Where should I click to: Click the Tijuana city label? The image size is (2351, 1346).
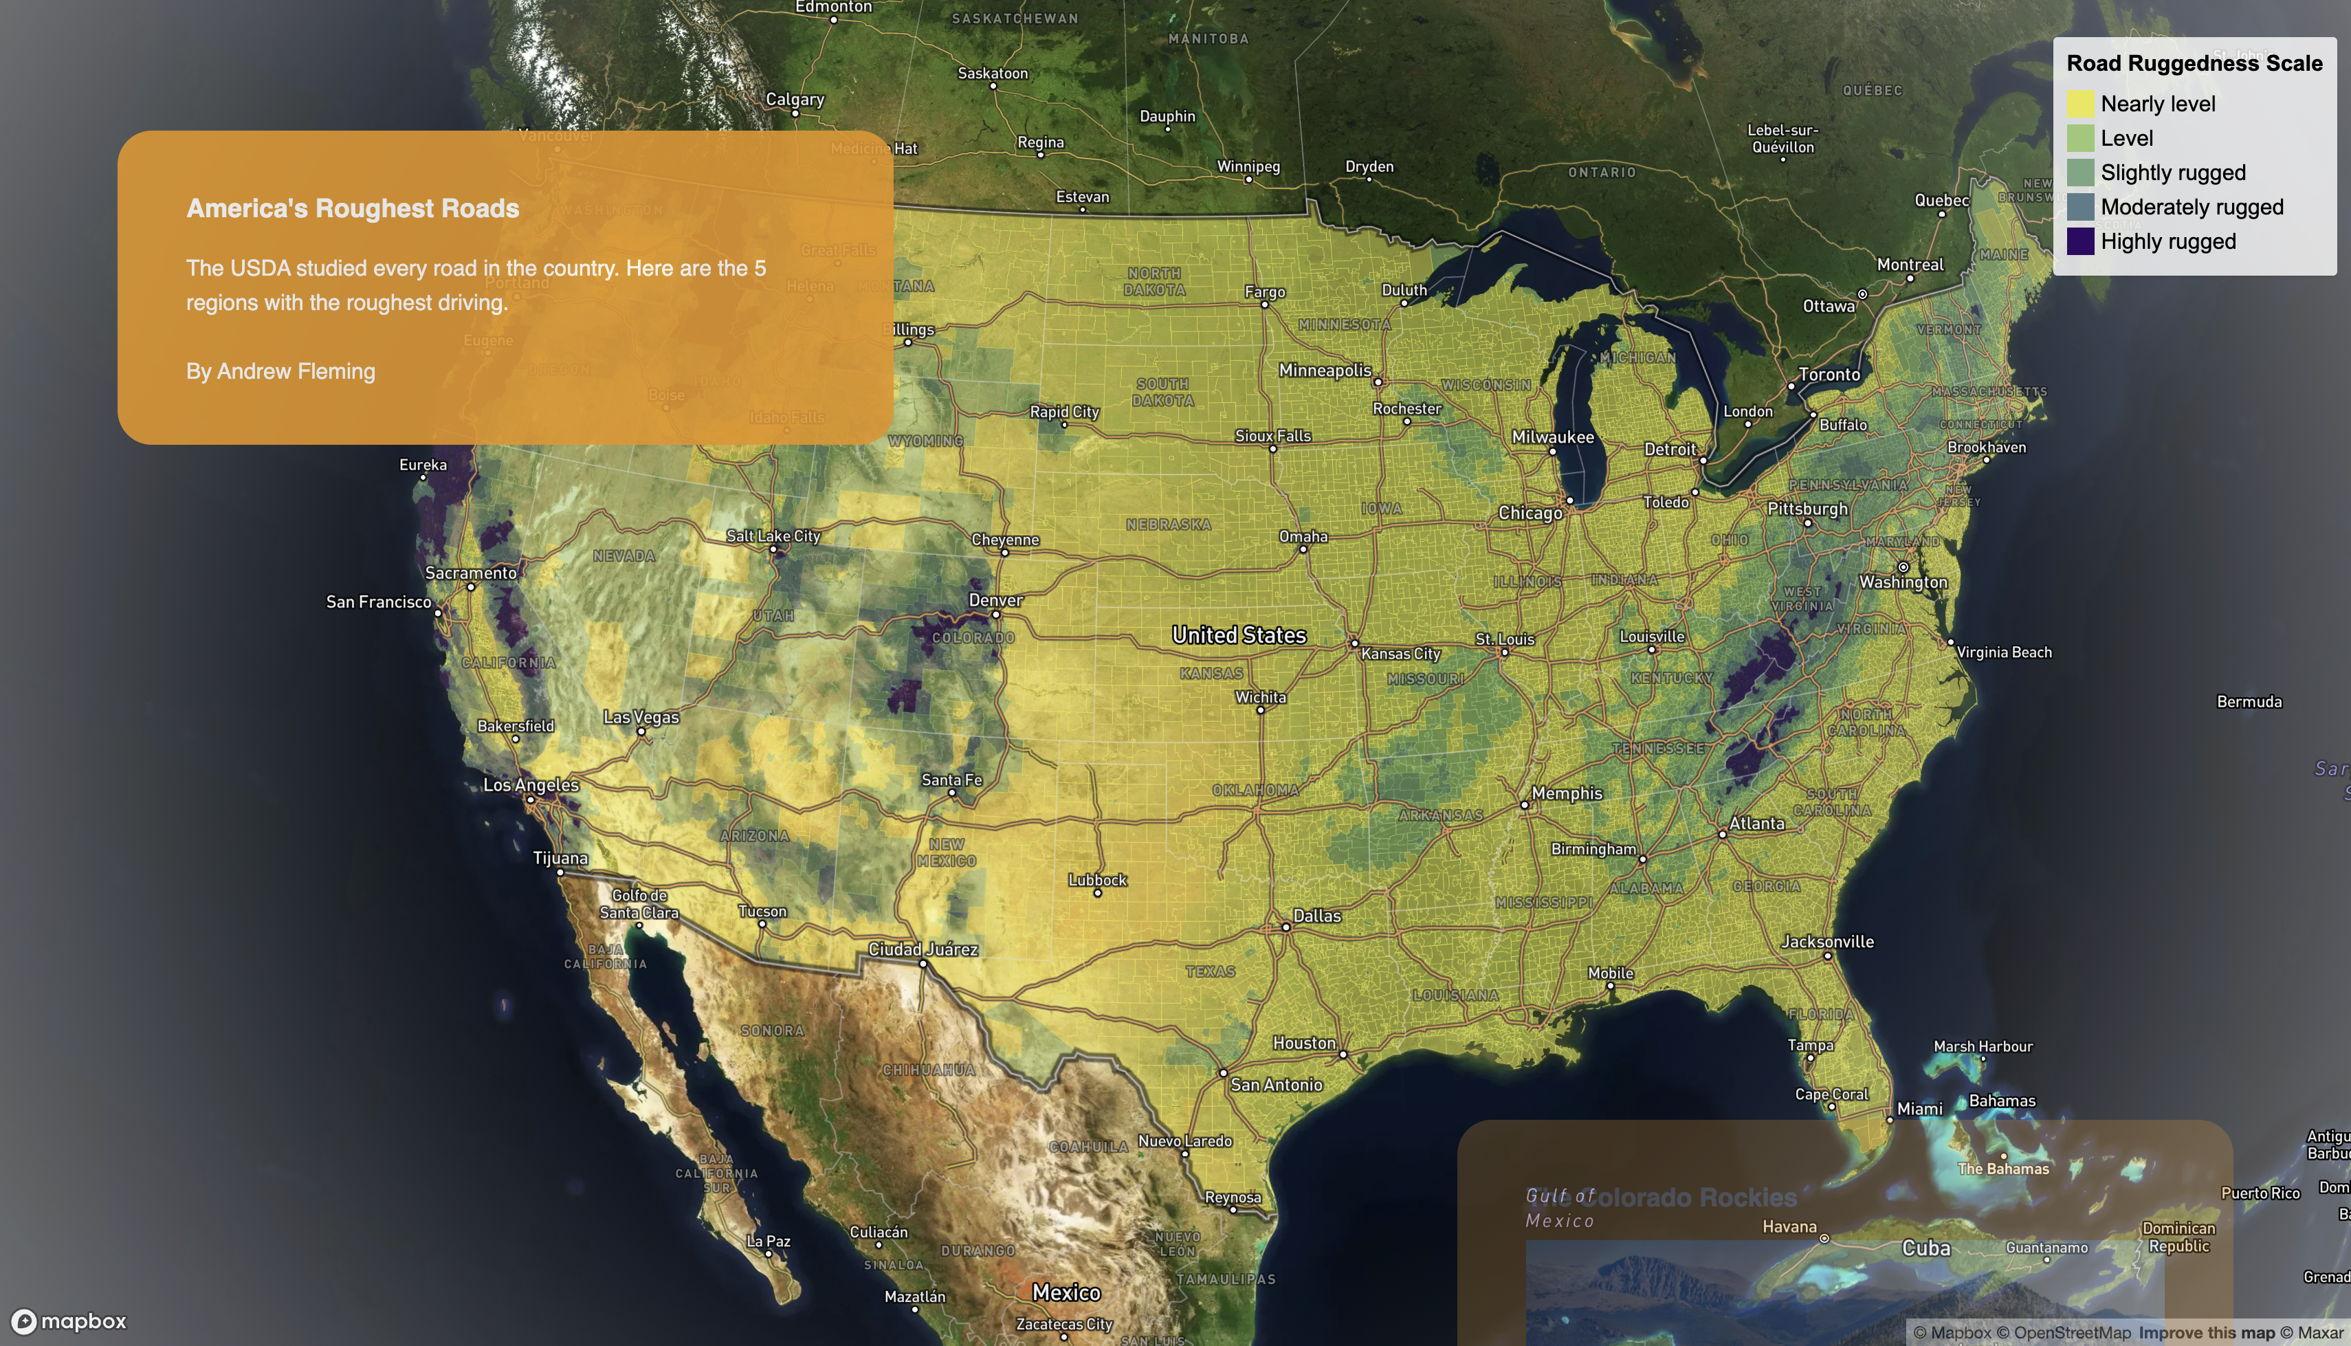point(560,858)
